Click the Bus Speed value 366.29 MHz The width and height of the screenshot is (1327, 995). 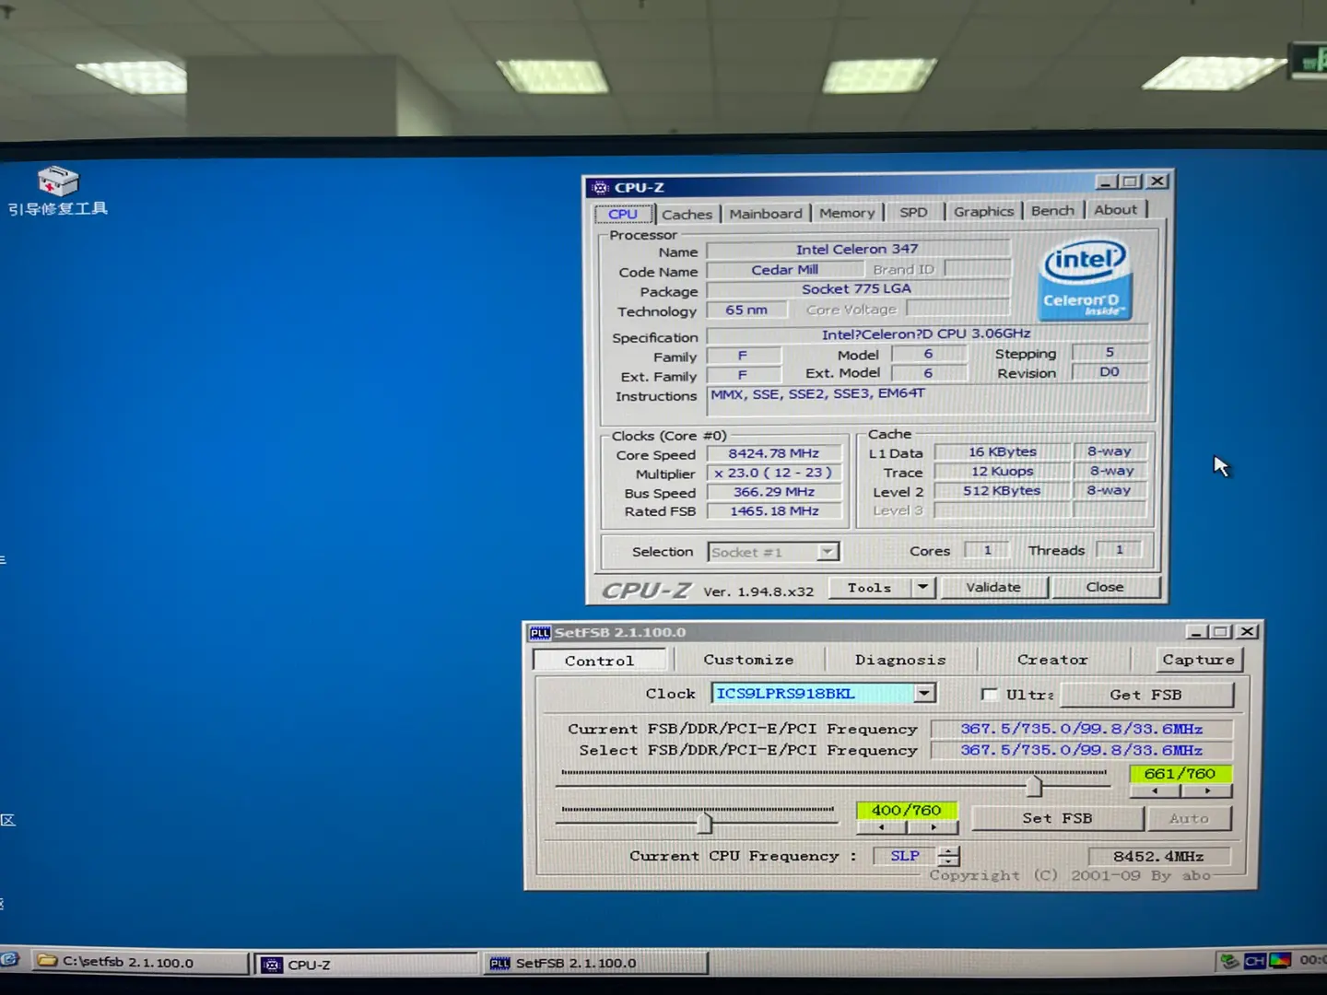pos(774,492)
